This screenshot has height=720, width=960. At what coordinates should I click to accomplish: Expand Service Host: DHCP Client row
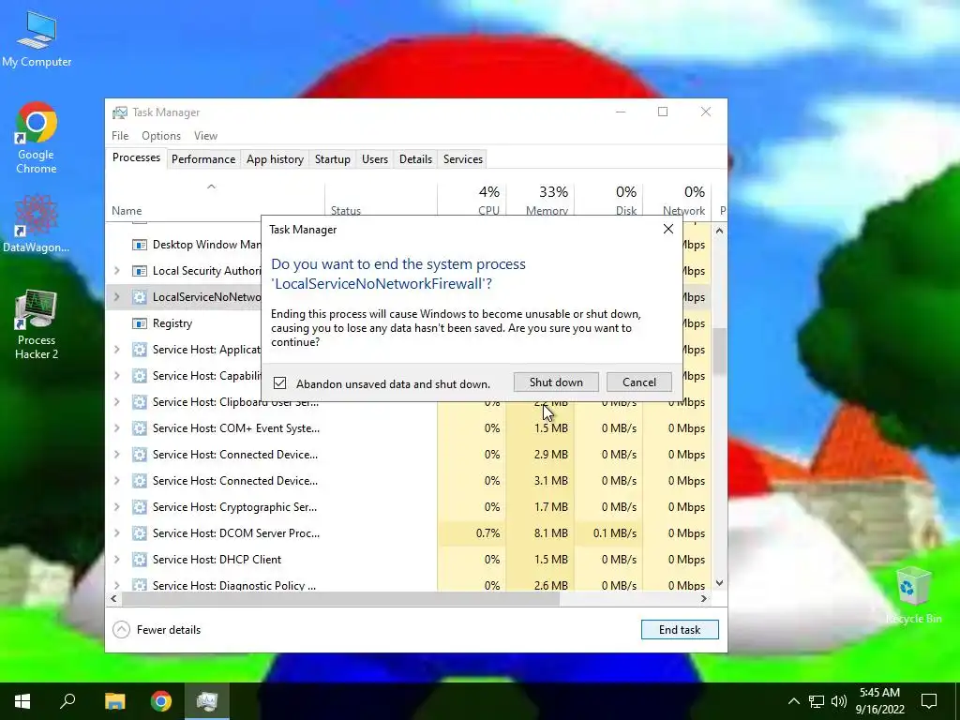coord(117,560)
